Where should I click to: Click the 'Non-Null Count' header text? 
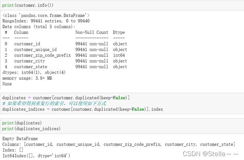(92, 32)
